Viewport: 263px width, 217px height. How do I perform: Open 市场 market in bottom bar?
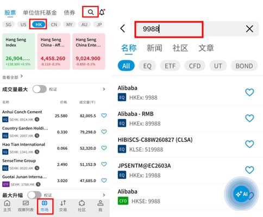[45, 206]
